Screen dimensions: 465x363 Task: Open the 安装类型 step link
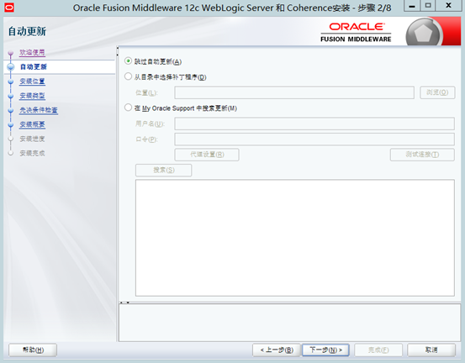pos(32,96)
